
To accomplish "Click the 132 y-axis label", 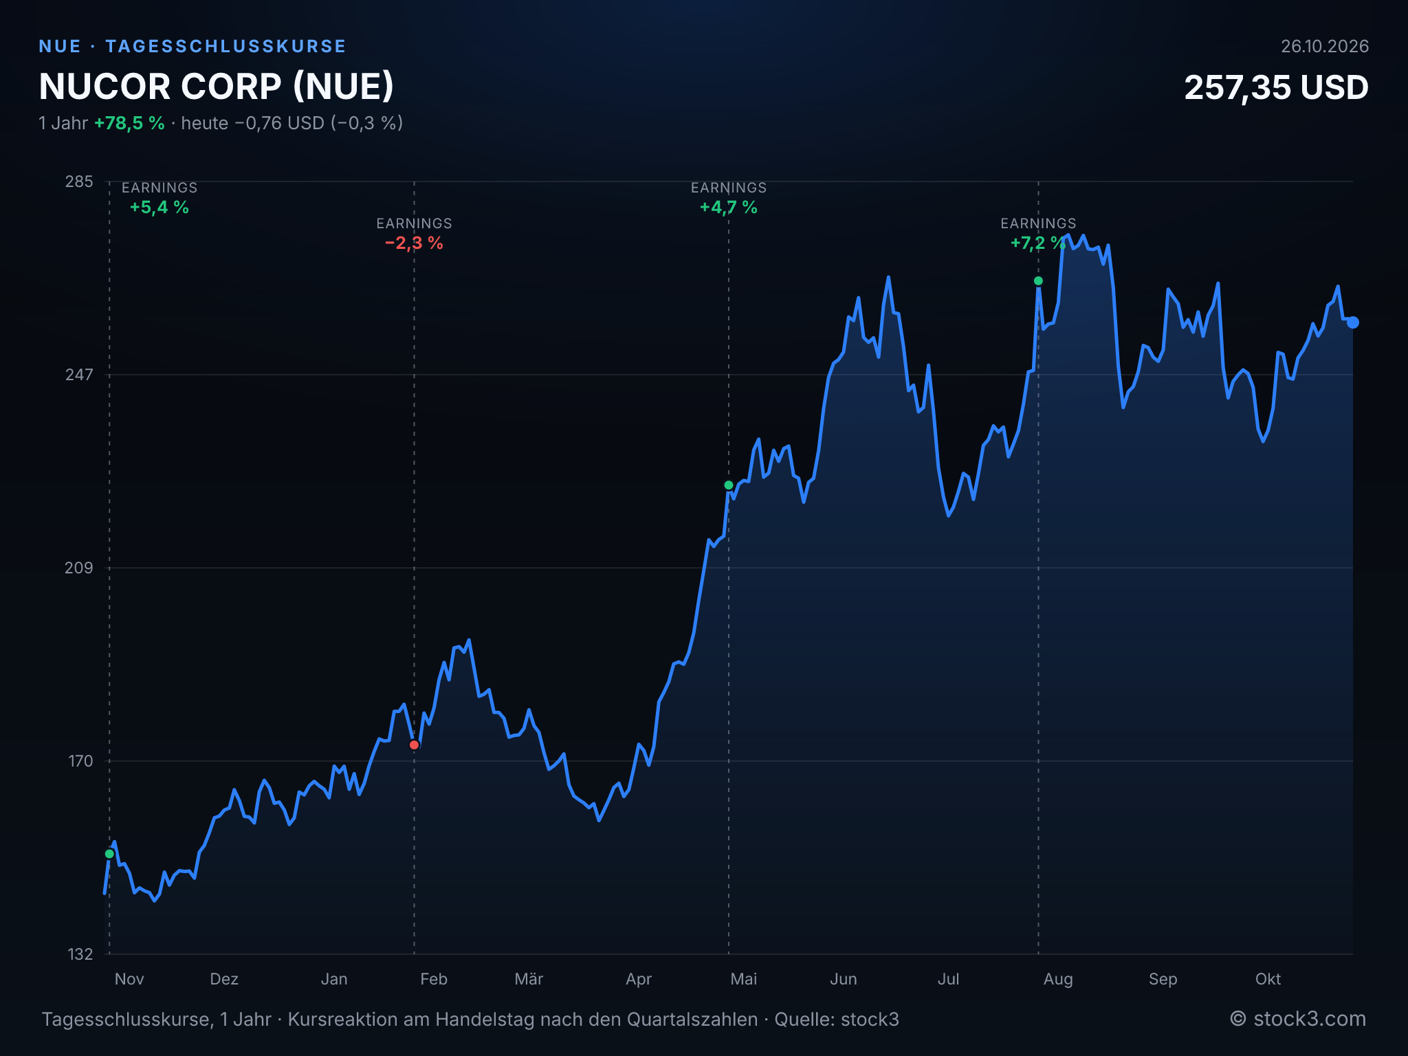I will [x=80, y=954].
